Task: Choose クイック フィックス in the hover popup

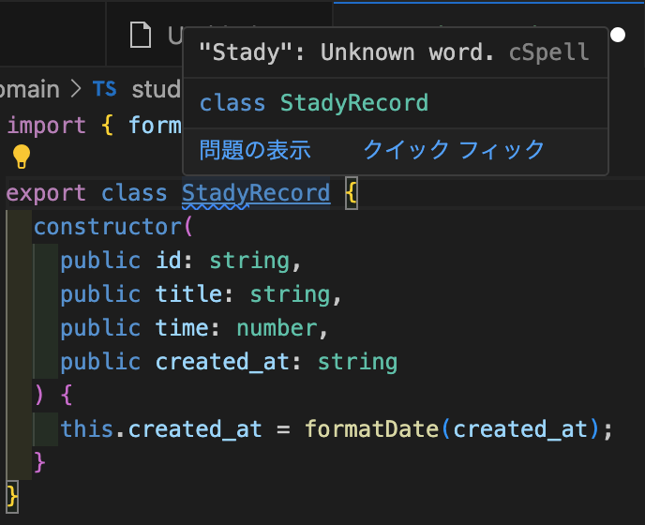Action: point(454,150)
